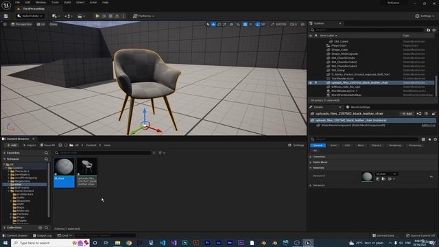Toggle the Details panel lock icon

[x=434, y=114]
